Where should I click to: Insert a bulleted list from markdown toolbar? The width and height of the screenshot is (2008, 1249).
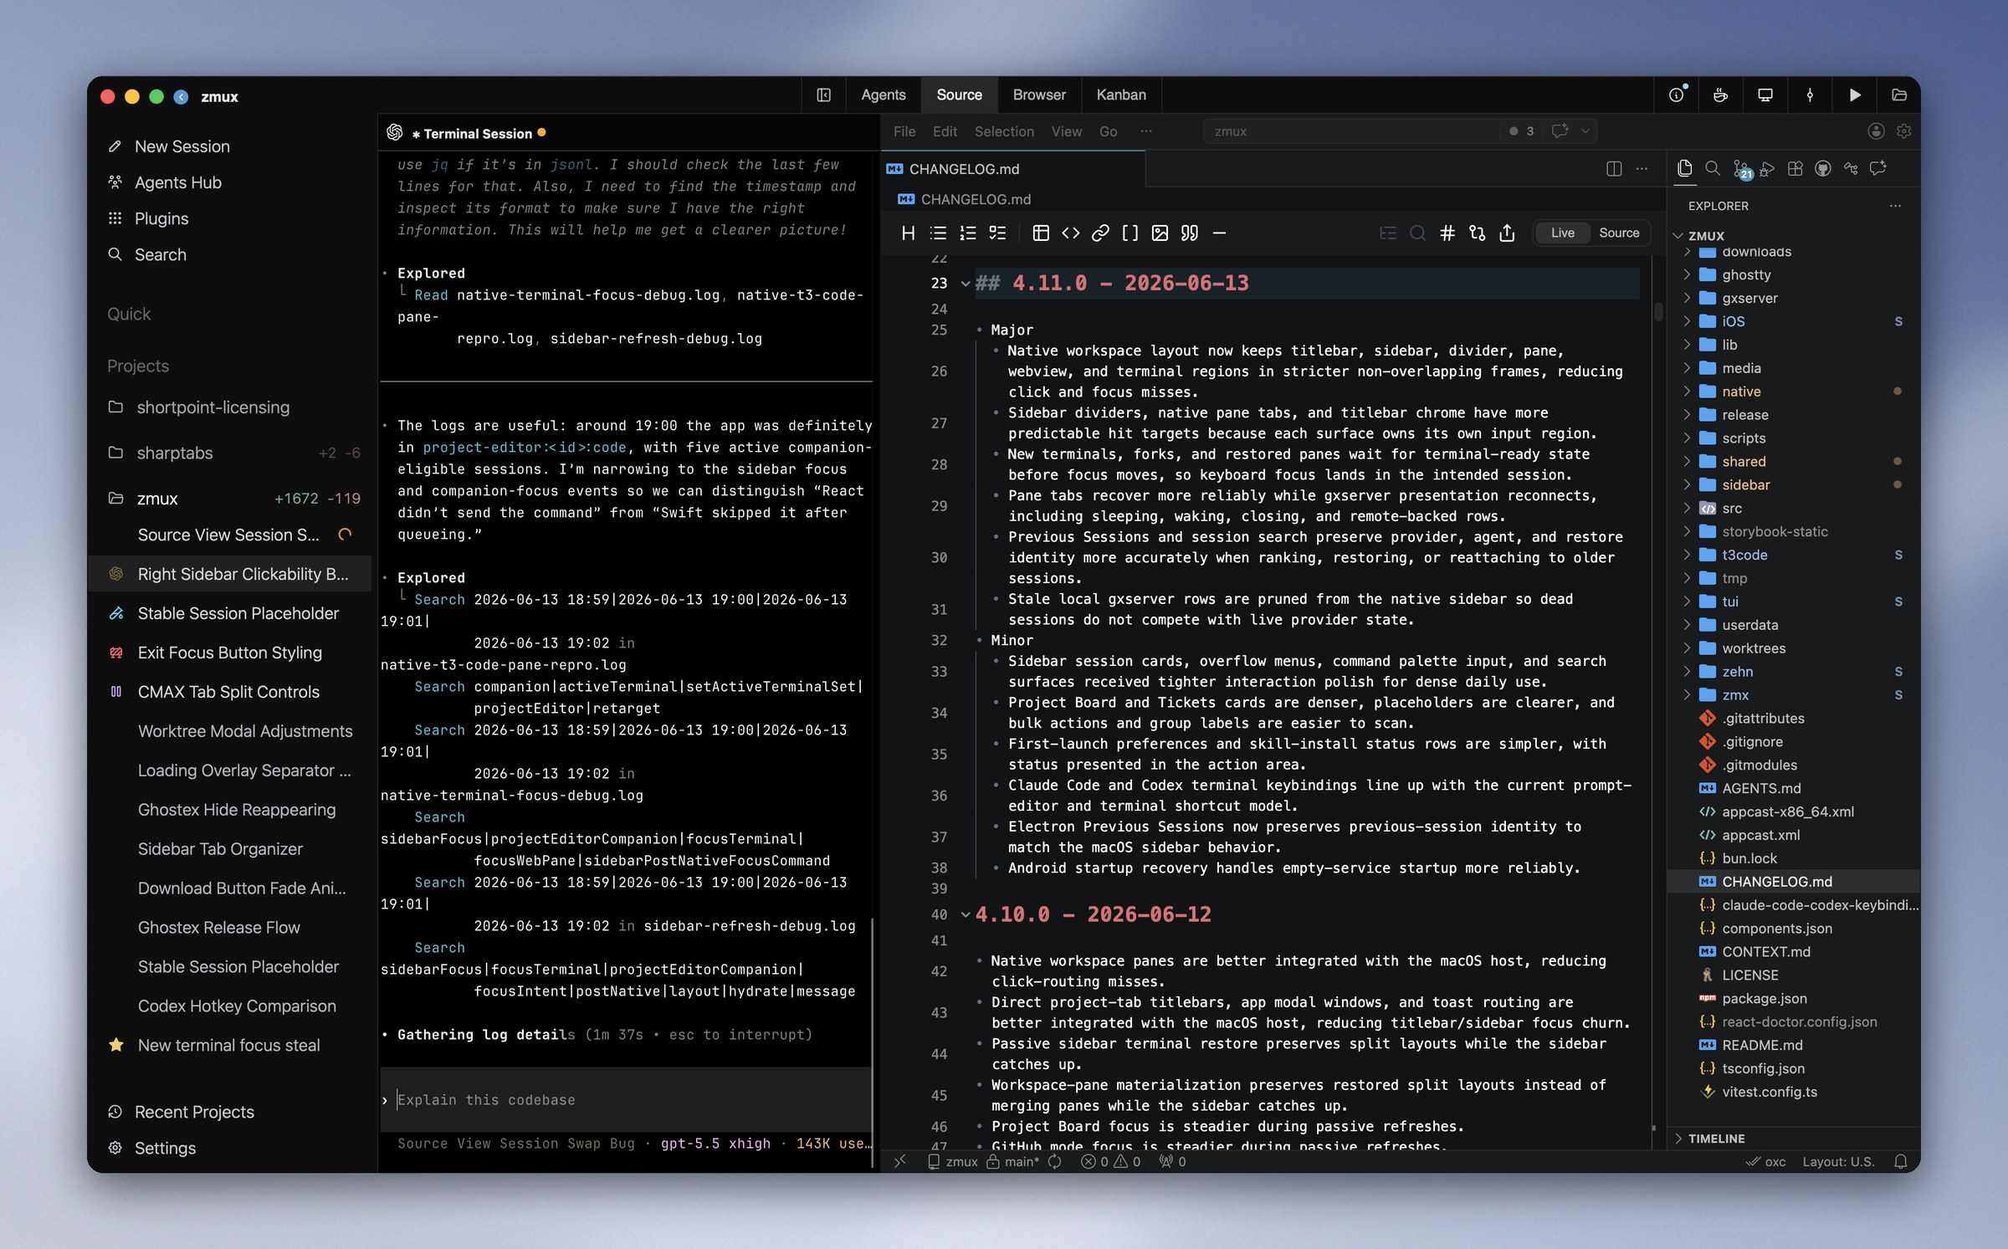coord(938,233)
